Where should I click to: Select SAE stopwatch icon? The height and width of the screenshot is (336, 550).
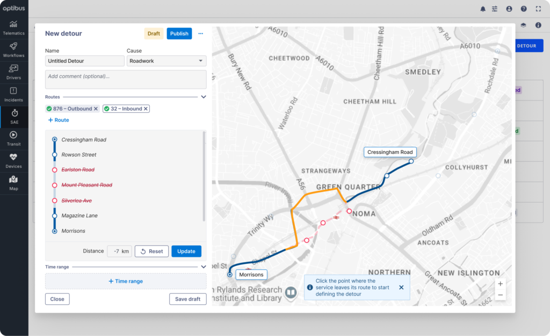point(15,113)
